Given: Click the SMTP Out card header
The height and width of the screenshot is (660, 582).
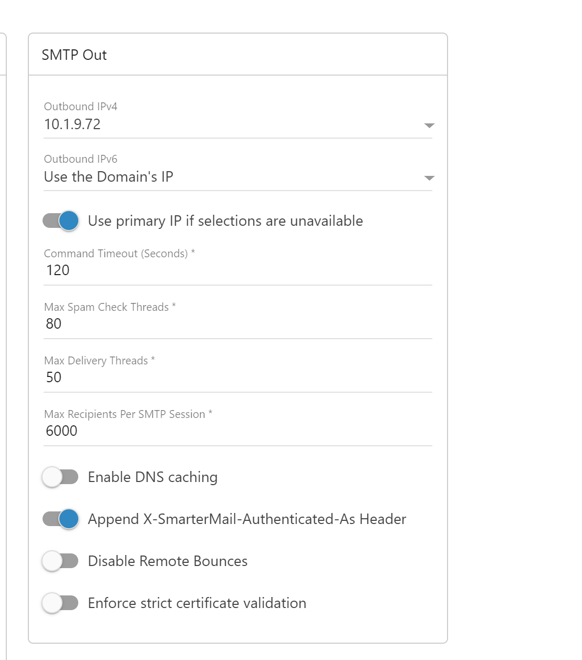Looking at the screenshot, I should click(74, 55).
